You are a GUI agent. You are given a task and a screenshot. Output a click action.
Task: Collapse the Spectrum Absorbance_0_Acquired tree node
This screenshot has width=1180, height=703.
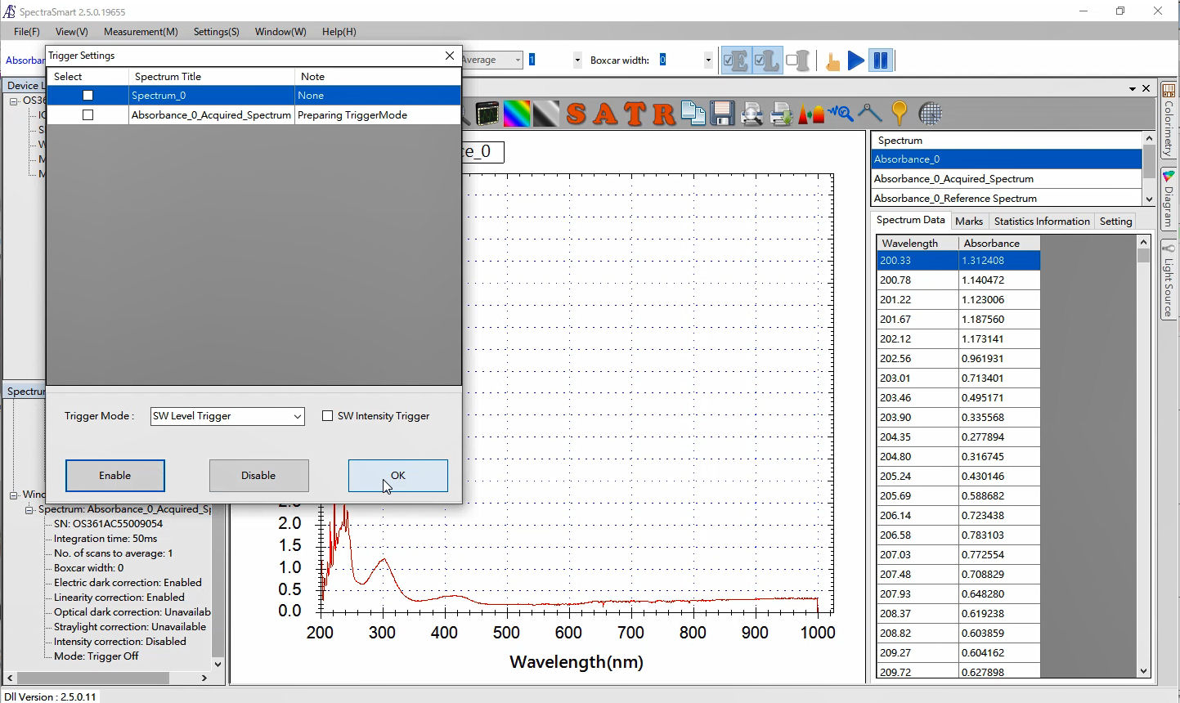[29, 509]
